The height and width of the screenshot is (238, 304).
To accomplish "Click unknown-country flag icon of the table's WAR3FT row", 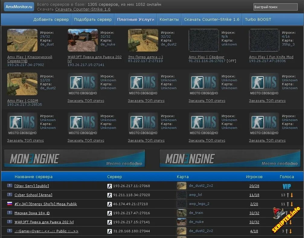I will [9, 221].
